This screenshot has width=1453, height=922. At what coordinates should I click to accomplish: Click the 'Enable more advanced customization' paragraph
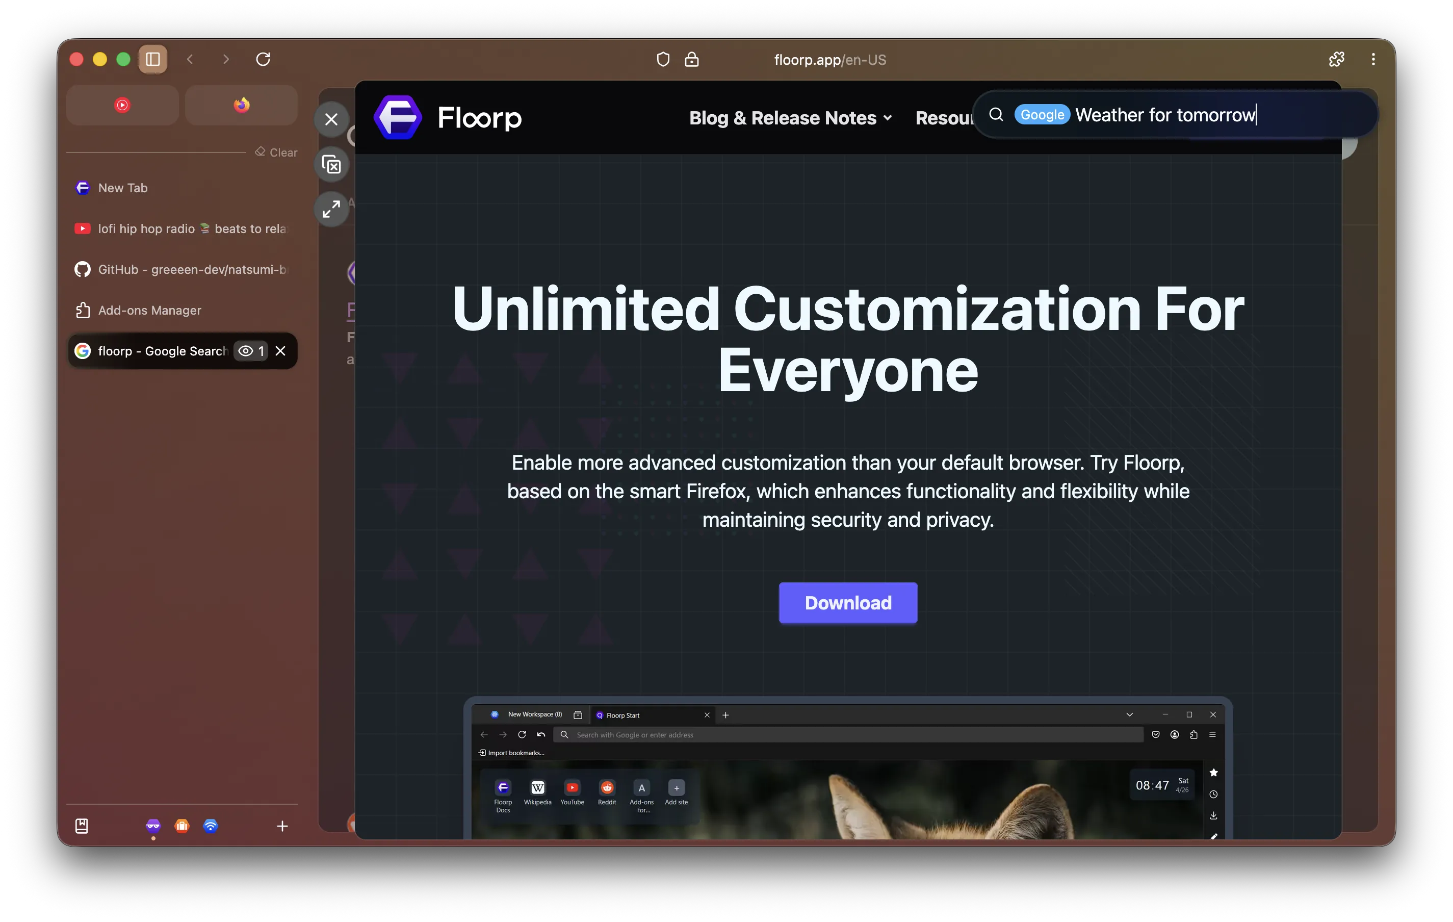(848, 491)
